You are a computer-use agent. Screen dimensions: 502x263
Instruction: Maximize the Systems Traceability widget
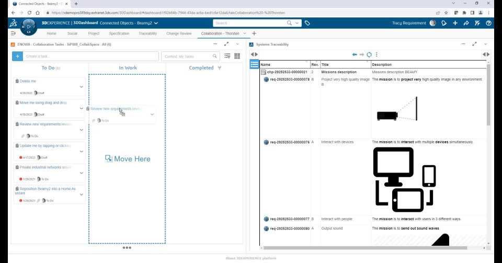point(474,44)
